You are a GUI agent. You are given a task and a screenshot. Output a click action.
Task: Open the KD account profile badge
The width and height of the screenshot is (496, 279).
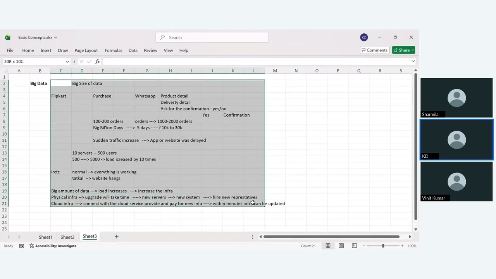pos(363,37)
